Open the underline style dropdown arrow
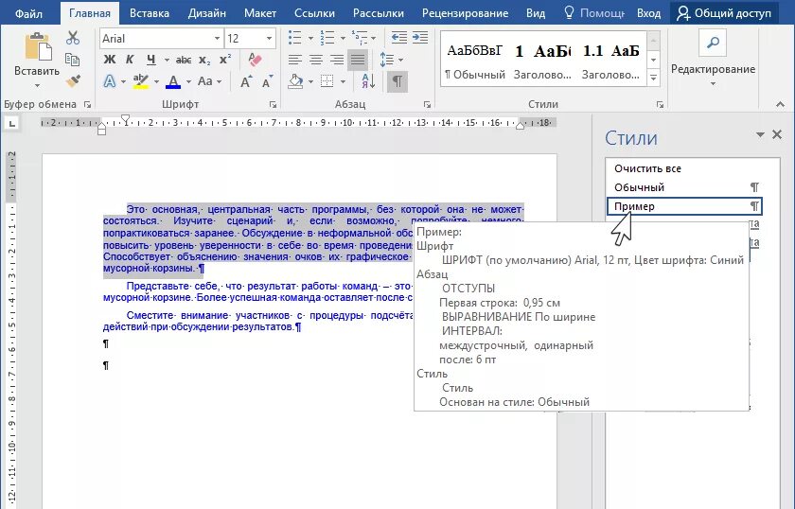Image resolution: width=795 pixels, height=509 pixels. pos(167,60)
